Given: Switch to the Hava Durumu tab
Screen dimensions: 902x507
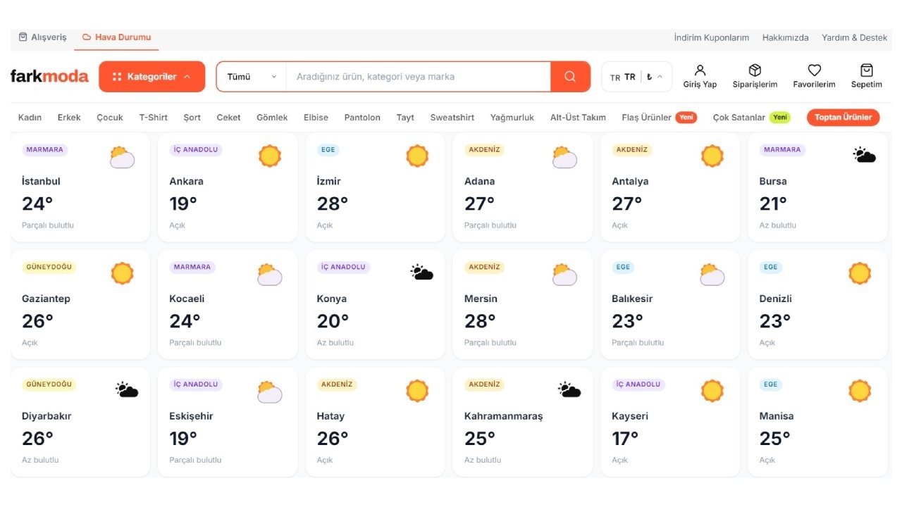Looking at the screenshot, I should 116,37.
